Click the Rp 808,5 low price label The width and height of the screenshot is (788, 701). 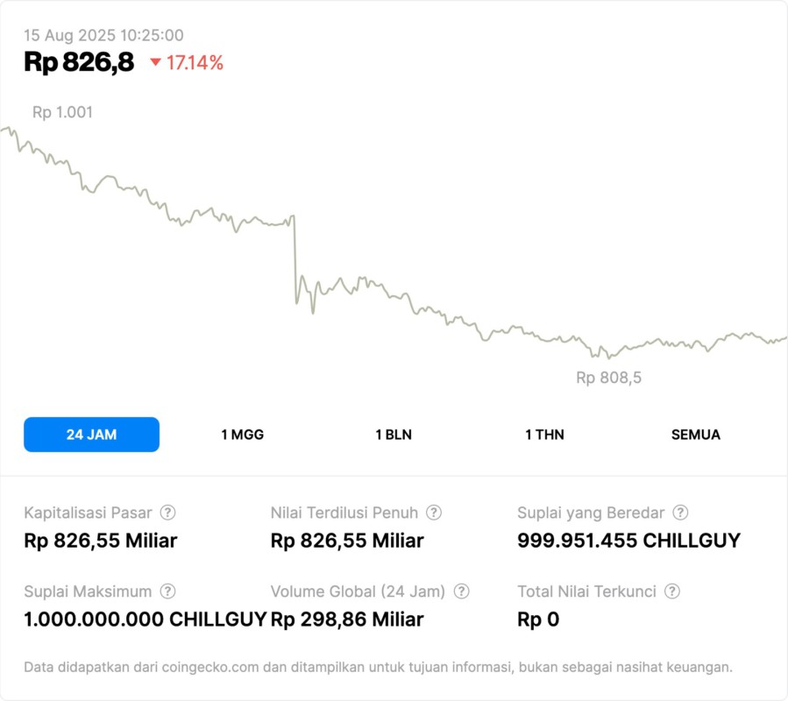pos(608,378)
